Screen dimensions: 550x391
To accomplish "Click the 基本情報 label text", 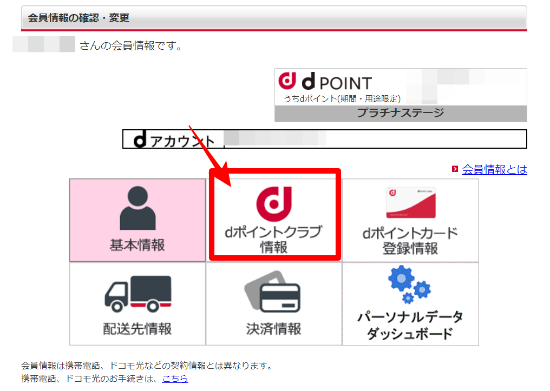I will coord(137,245).
